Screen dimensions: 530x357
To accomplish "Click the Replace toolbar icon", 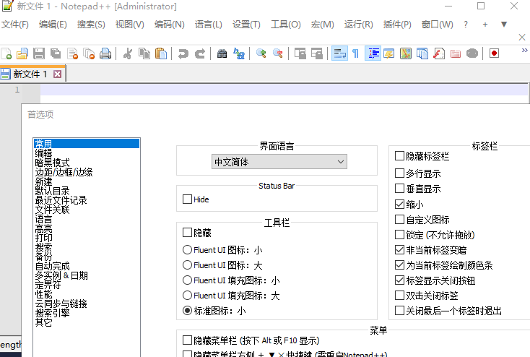I will [x=239, y=53].
